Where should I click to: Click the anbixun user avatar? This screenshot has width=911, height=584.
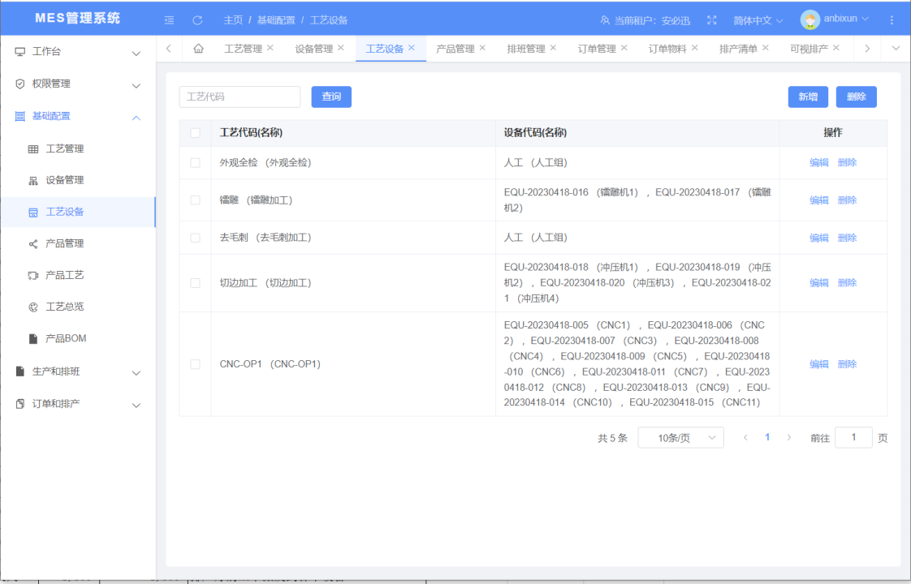[810, 19]
